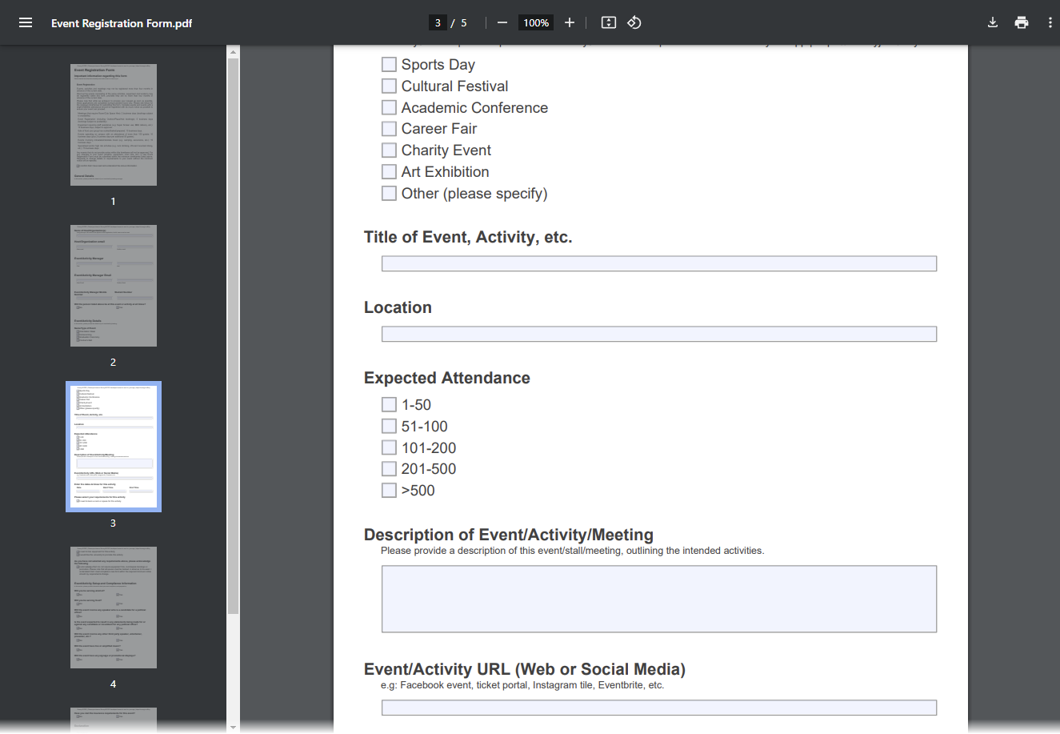
Task: Activate the fit-to-page view
Action: pos(608,22)
